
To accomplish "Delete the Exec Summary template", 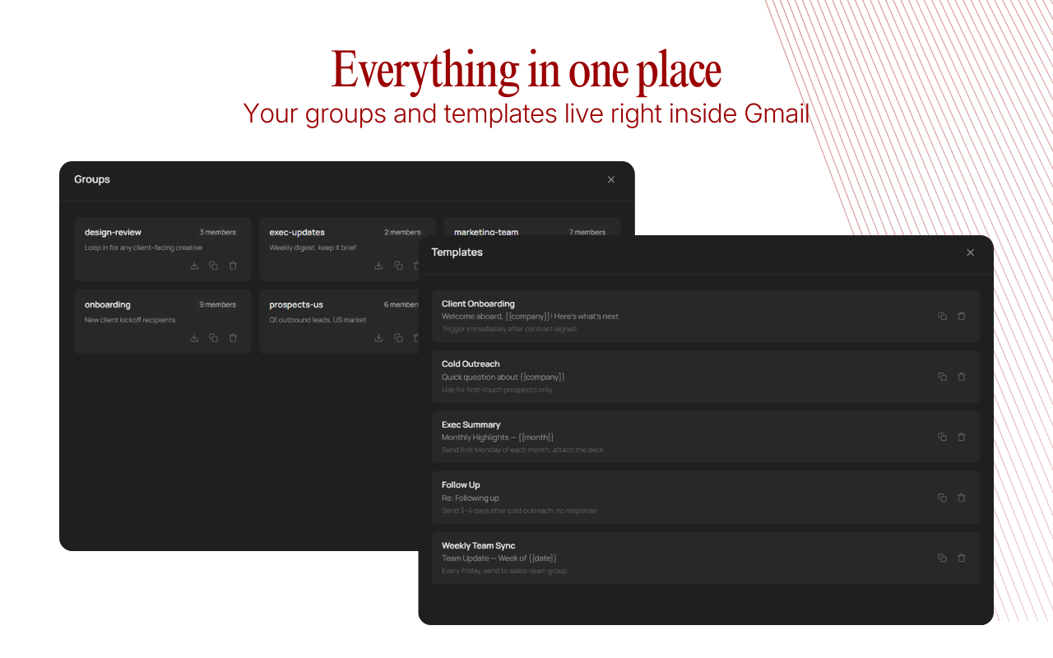I will 962,437.
